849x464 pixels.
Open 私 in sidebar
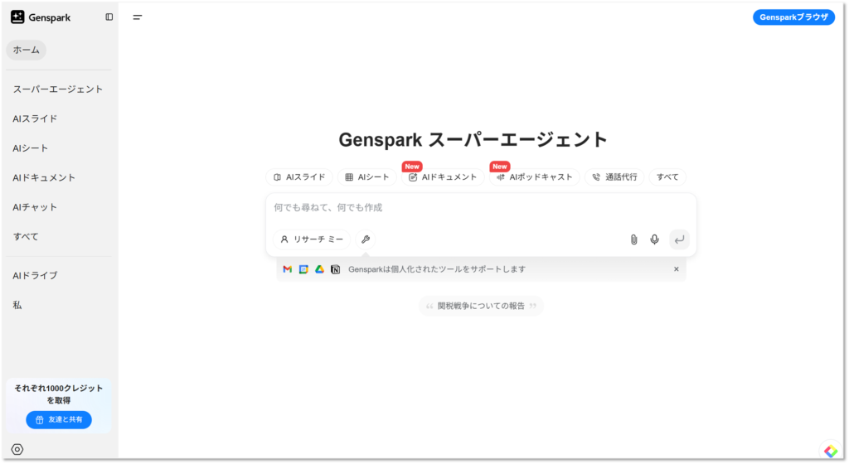[17, 305]
